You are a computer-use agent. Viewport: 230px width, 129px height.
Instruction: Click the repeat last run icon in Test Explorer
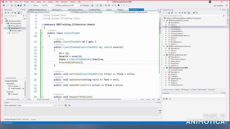coord(12,13)
